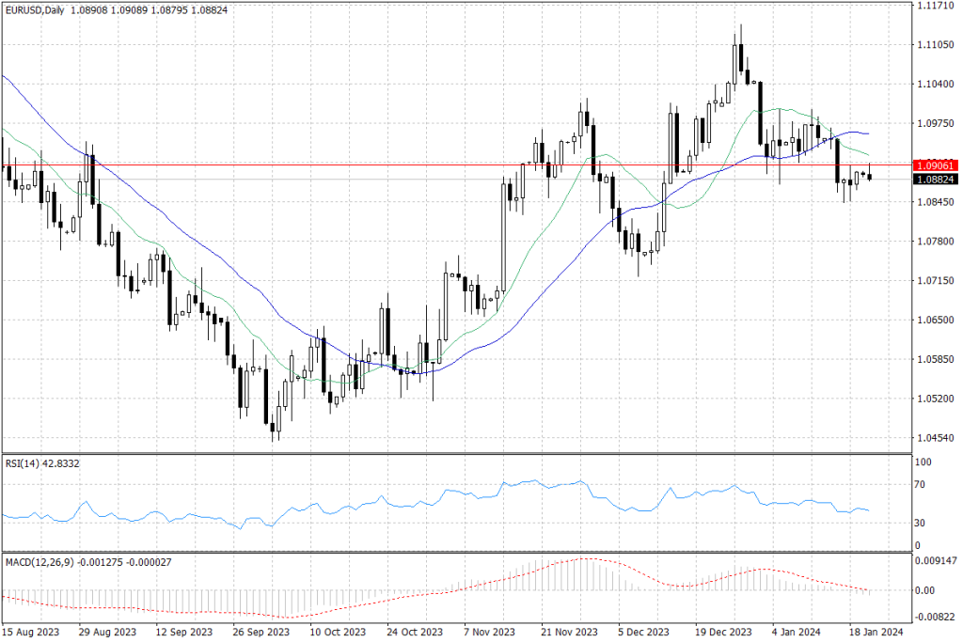
Task: Select the RSI(14) indicator label
Action: [30, 462]
